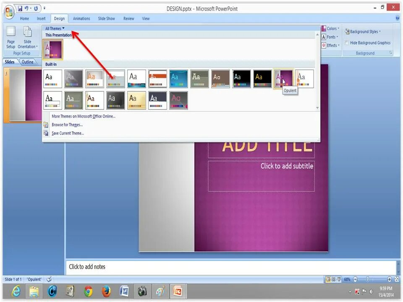Image resolution: width=403 pixels, height=302 pixels.
Task: Open the Background Styles dropdown
Action: coord(363,31)
